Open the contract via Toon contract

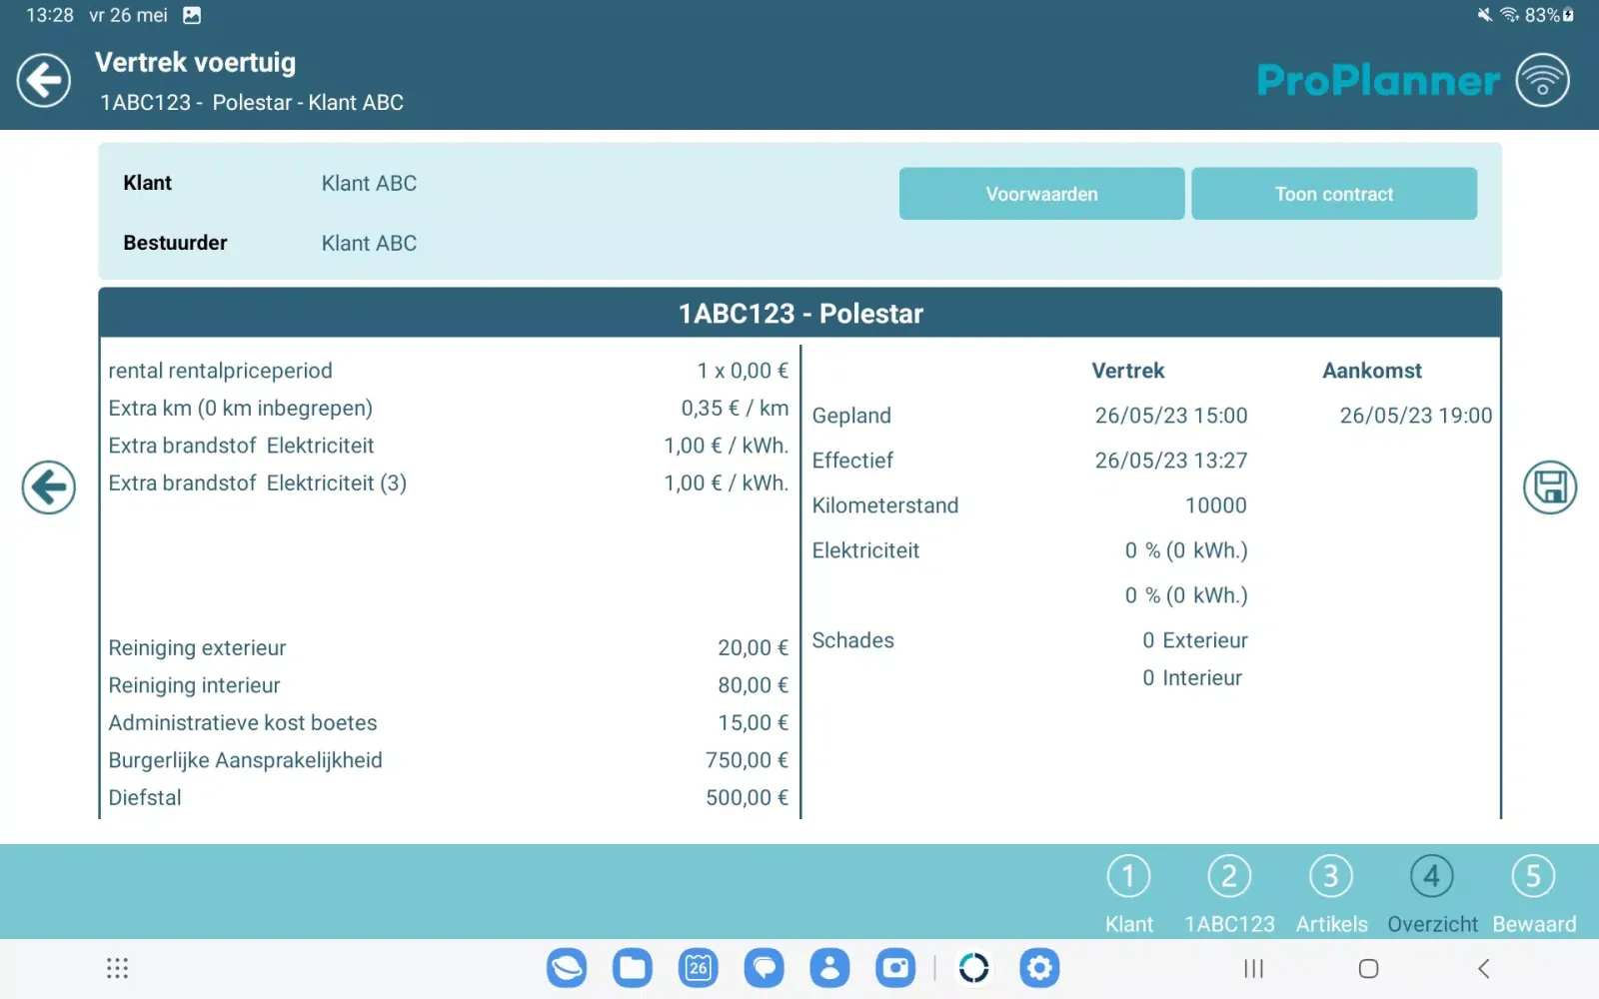(x=1333, y=193)
